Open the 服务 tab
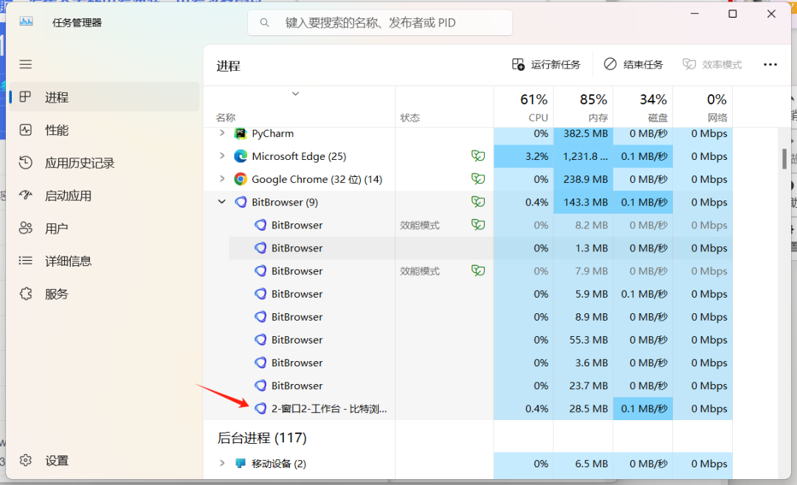The width and height of the screenshot is (797, 485). 104,294
